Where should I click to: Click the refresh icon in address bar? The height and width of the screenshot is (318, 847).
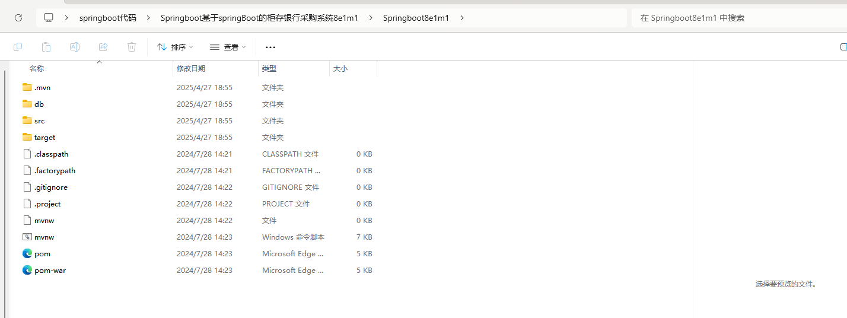pyautogui.click(x=18, y=18)
